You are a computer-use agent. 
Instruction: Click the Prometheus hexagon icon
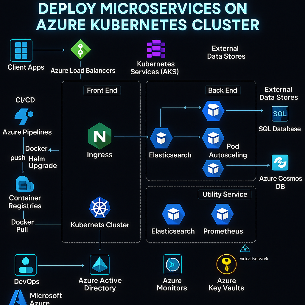point(222,214)
